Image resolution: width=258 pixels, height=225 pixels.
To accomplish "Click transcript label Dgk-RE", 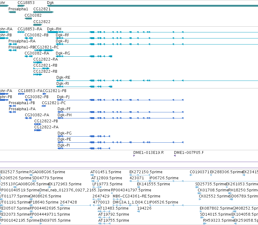I will pyautogui.click(x=63, y=78).
